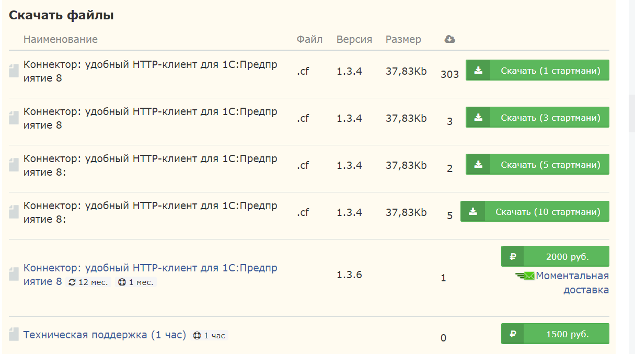The height and width of the screenshot is (354, 635).
Task: Click the download icon on the 1 стартмани button
Action: tap(478, 71)
